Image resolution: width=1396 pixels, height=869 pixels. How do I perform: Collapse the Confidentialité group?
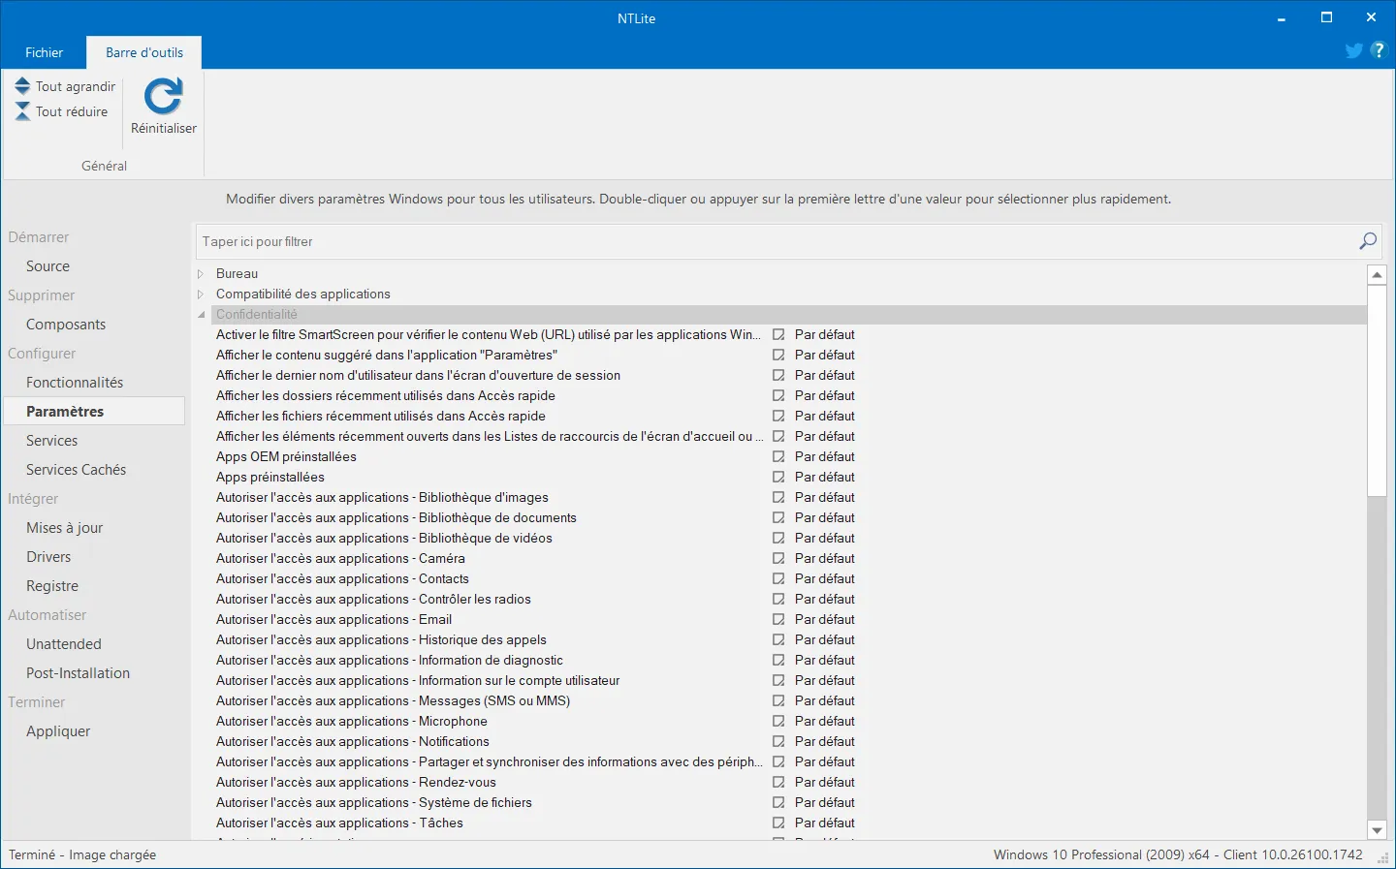(x=202, y=315)
